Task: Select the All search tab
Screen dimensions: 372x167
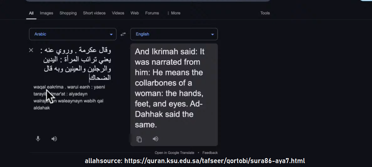Action: tap(31, 13)
